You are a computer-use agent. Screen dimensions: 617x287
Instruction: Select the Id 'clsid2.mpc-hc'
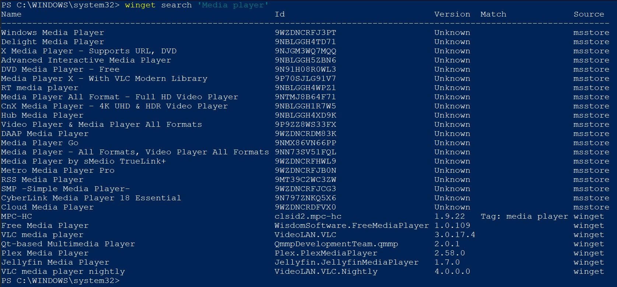pos(308,216)
